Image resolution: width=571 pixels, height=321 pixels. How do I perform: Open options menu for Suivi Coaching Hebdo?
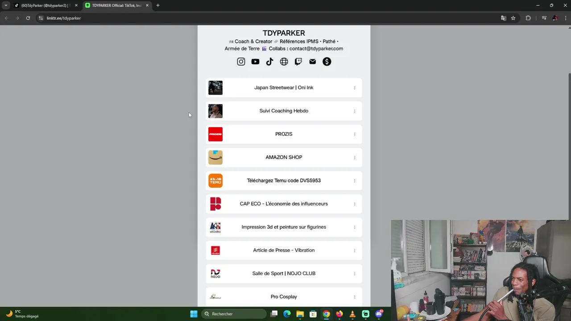tap(355, 111)
